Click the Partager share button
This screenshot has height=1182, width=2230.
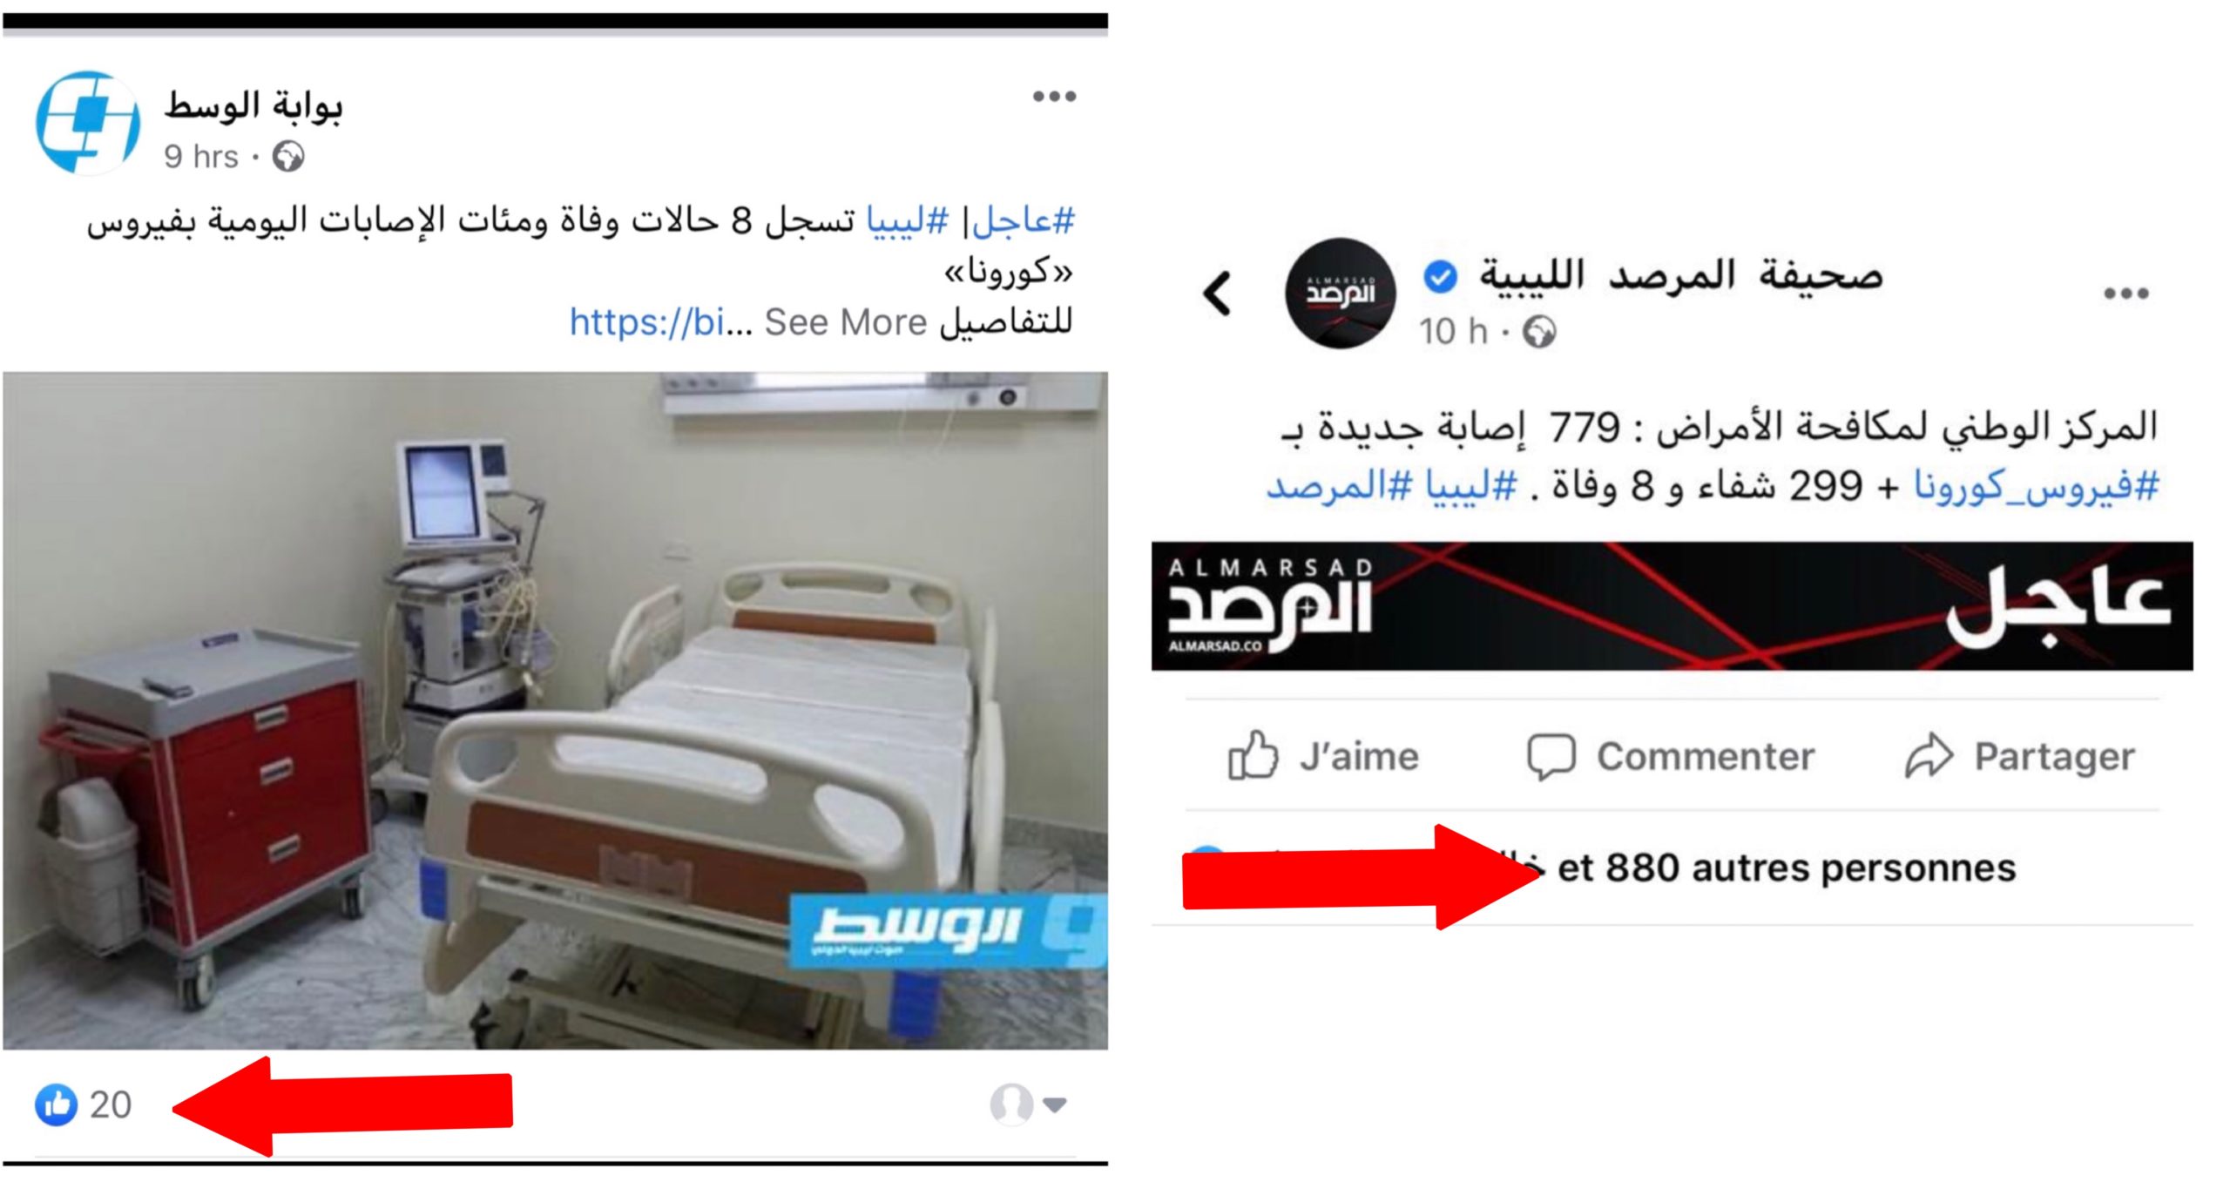point(2020,756)
